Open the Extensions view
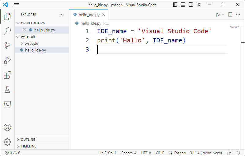This screenshot has height=156, width=245. click(x=7, y=75)
